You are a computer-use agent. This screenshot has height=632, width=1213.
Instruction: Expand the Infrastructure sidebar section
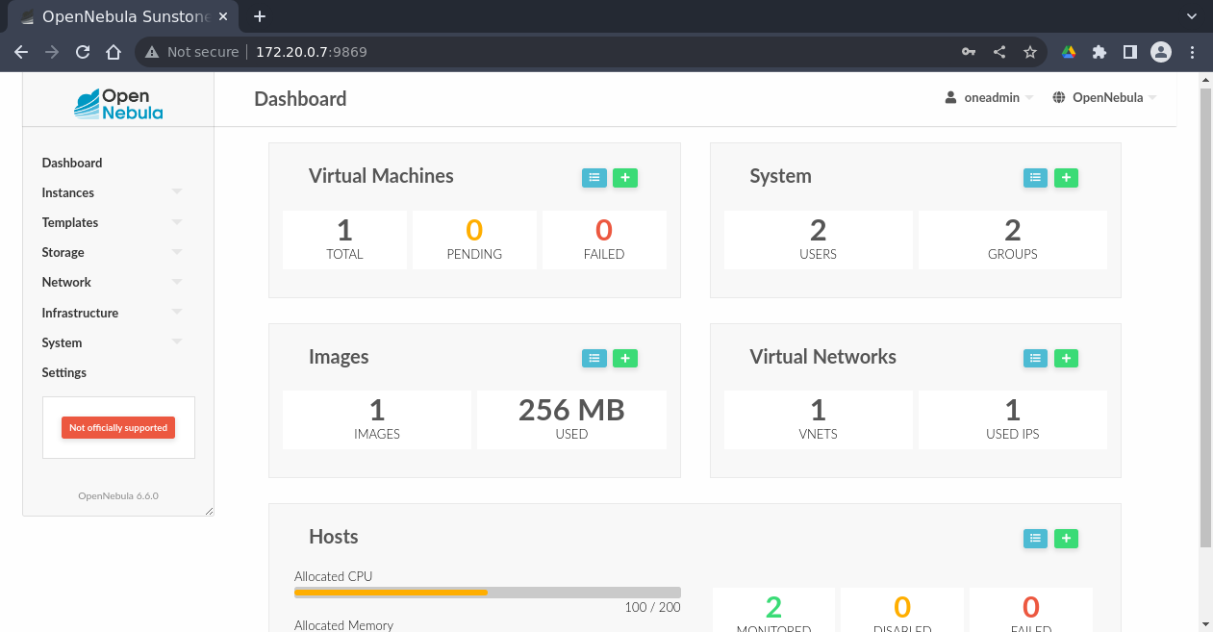112,313
